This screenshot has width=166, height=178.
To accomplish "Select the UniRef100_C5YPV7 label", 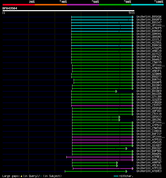I will 149,105.
